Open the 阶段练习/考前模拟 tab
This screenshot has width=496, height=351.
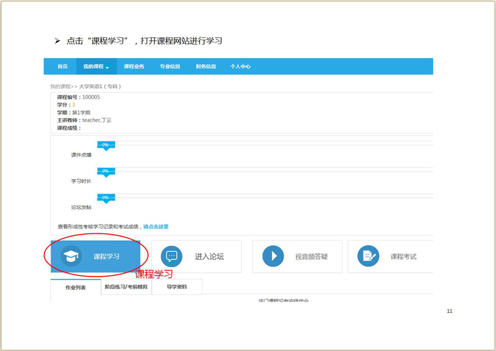pos(126,287)
